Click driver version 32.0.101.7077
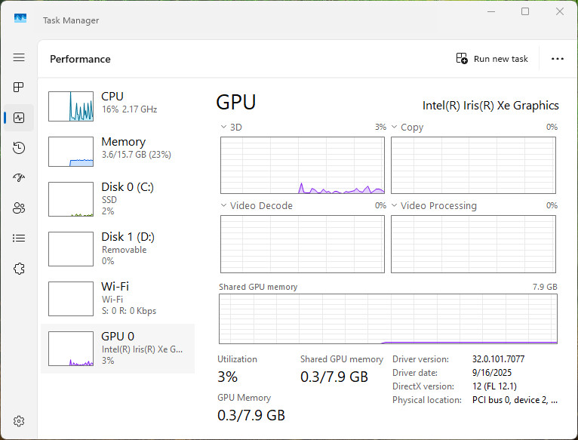The width and height of the screenshot is (578, 440). (498, 358)
